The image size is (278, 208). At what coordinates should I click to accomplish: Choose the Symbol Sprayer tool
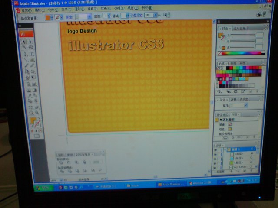tap(28, 84)
